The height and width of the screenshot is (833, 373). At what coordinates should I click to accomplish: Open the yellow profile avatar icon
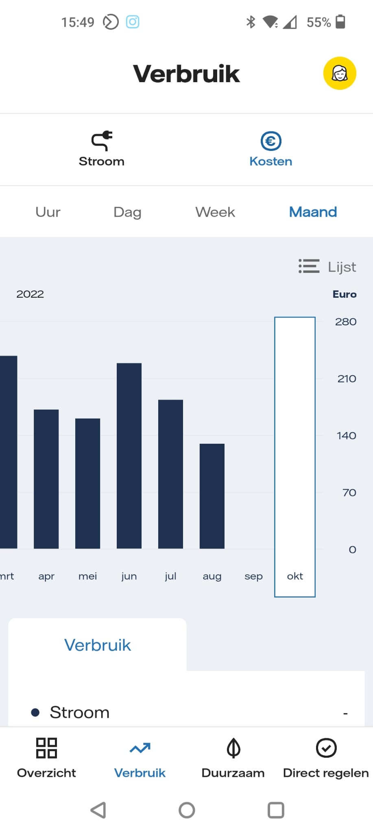[340, 73]
